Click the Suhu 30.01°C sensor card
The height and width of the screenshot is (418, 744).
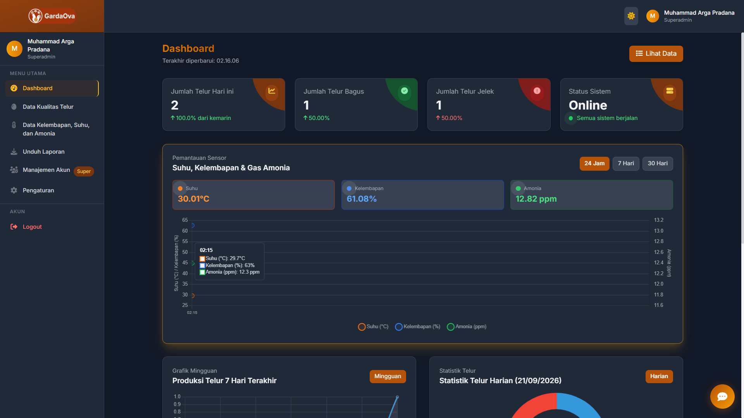click(253, 195)
